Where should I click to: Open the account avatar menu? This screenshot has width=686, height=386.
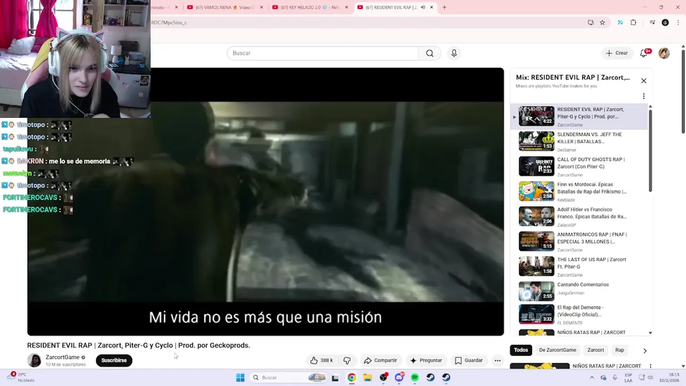click(x=664, y=53)
